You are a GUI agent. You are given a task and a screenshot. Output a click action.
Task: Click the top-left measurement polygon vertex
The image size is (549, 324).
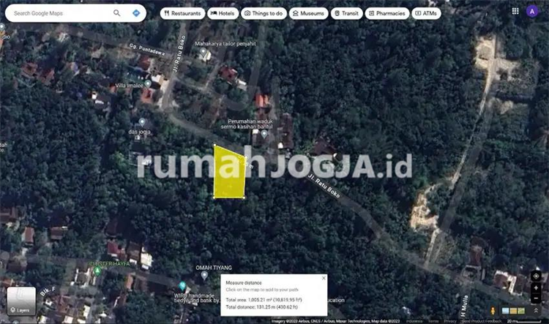coord(214,145)
